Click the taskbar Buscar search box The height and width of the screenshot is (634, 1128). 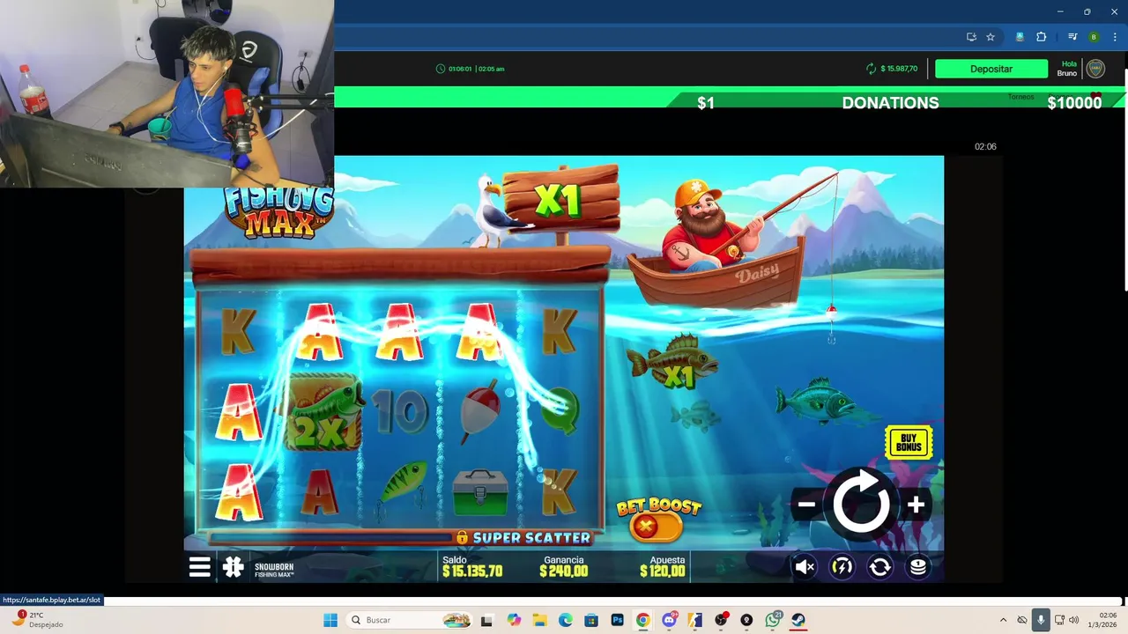[x=411, y=620]
